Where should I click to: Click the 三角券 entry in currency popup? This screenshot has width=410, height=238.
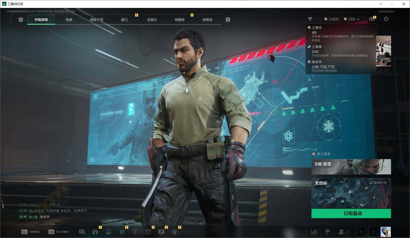click(x=341, y=51)
